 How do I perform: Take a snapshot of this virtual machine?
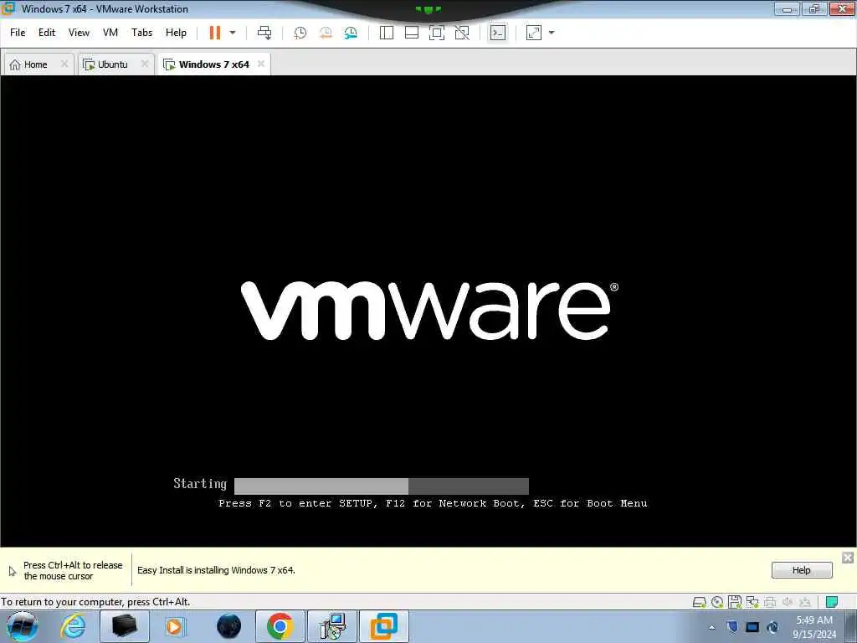tap(300, 33)
